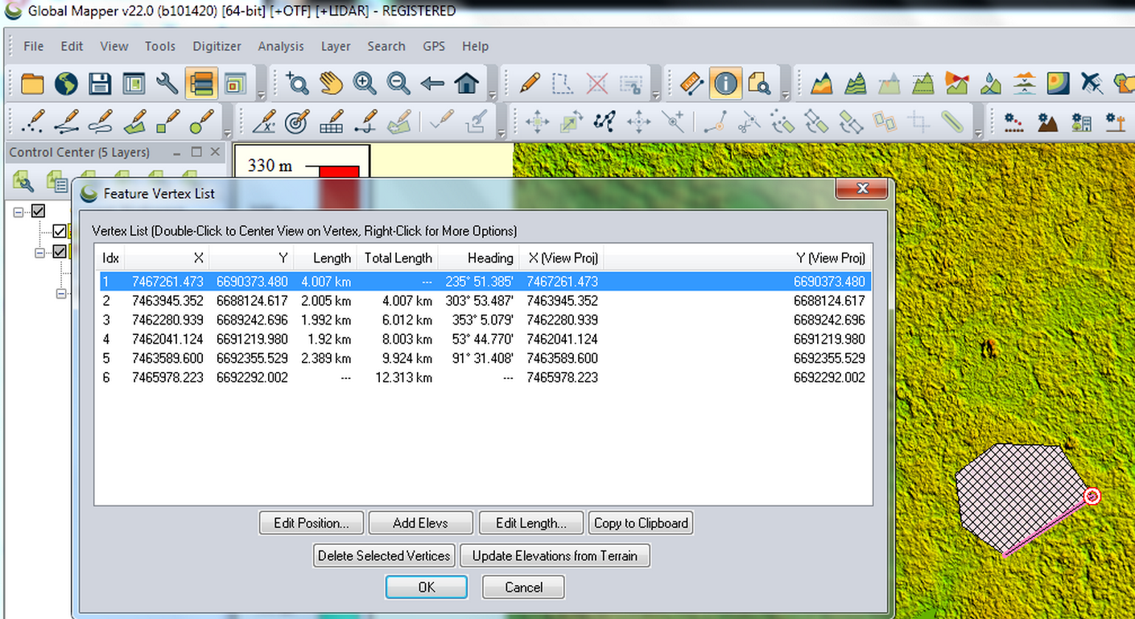Select the Measure tool with ruler icon
This screenshot has height=619, width=1135.
coord(692,83)
